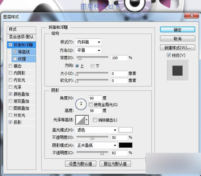This screenshot has height=176, width=201.
Task: Enable the 图案叠加 checkbox
Action: tap(10, 108)
